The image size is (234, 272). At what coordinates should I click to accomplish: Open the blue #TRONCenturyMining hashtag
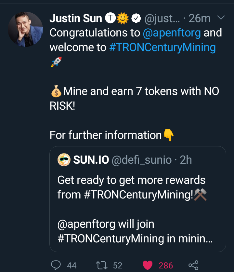[162, 48]
